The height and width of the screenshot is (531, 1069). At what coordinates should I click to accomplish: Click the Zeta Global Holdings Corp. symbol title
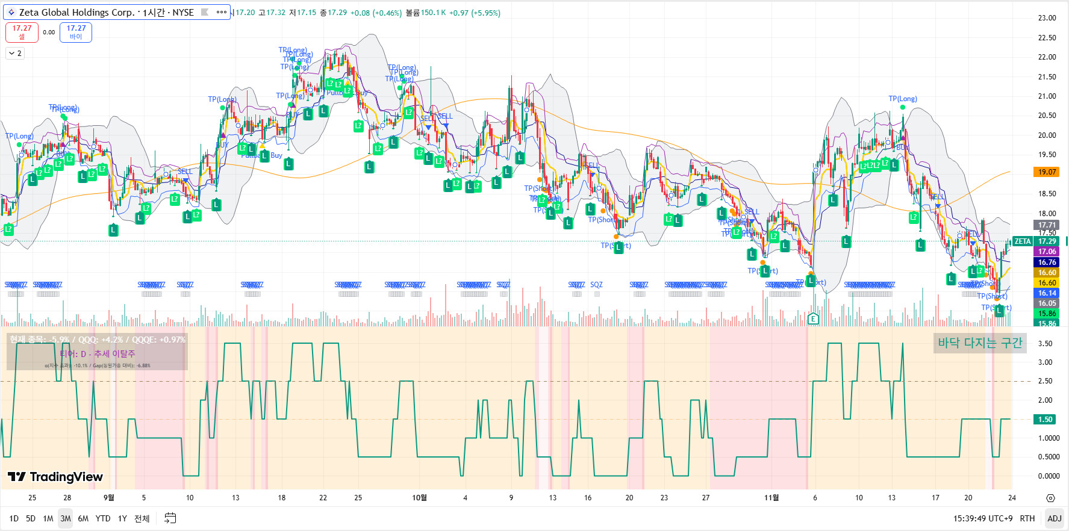pyautogui.click(x=77, y=12)
